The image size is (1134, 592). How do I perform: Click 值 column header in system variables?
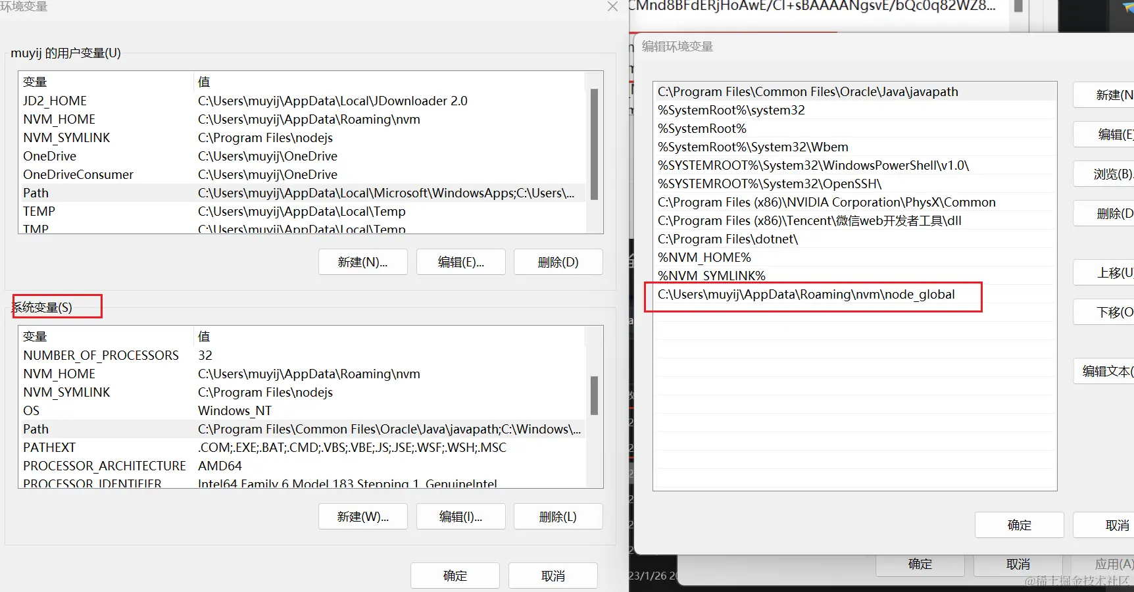[x=389, y=336]
